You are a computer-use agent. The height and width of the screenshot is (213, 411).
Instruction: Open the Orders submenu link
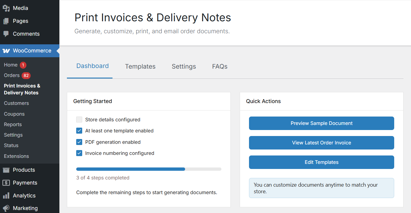click(x=12, y=75)
